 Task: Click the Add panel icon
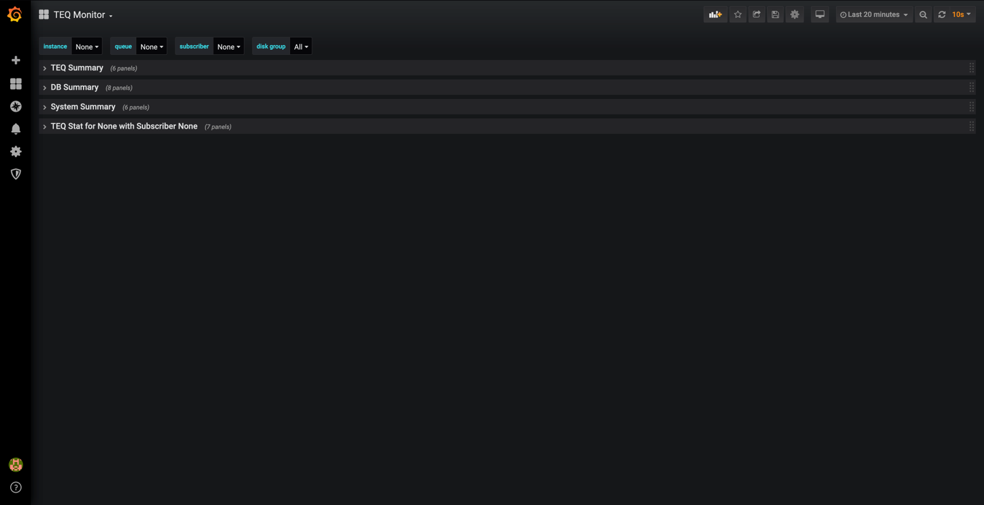point(715,15)
